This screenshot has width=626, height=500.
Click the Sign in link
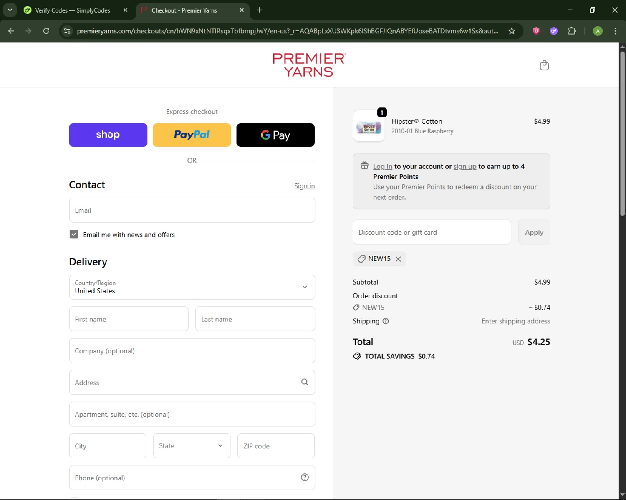[304, 186]
